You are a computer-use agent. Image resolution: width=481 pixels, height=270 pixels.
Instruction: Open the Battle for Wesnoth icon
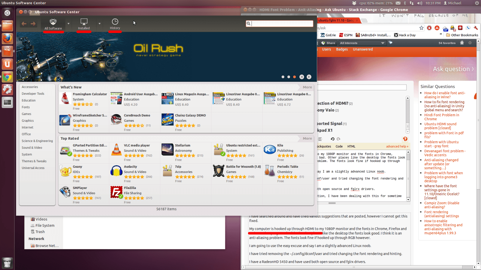pyautogui.click(x=219, y=171)
